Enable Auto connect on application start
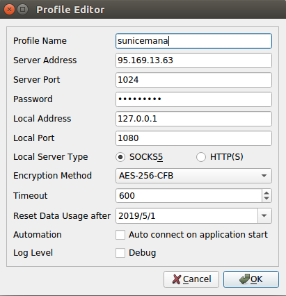Image resolution: width=286 pixels, height=296 pixels. click(120, 235)
